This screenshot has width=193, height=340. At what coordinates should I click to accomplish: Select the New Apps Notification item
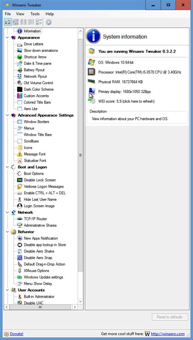pos(41,238)
